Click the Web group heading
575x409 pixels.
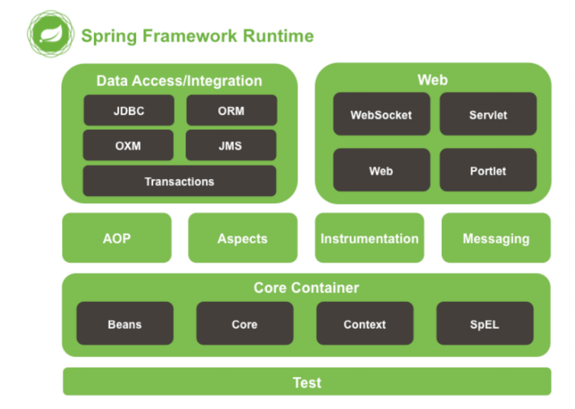[x=432, y=80]
